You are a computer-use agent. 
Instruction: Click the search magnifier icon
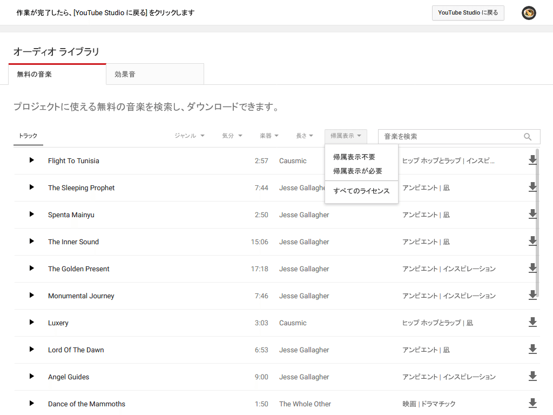(x=528, y=137)
